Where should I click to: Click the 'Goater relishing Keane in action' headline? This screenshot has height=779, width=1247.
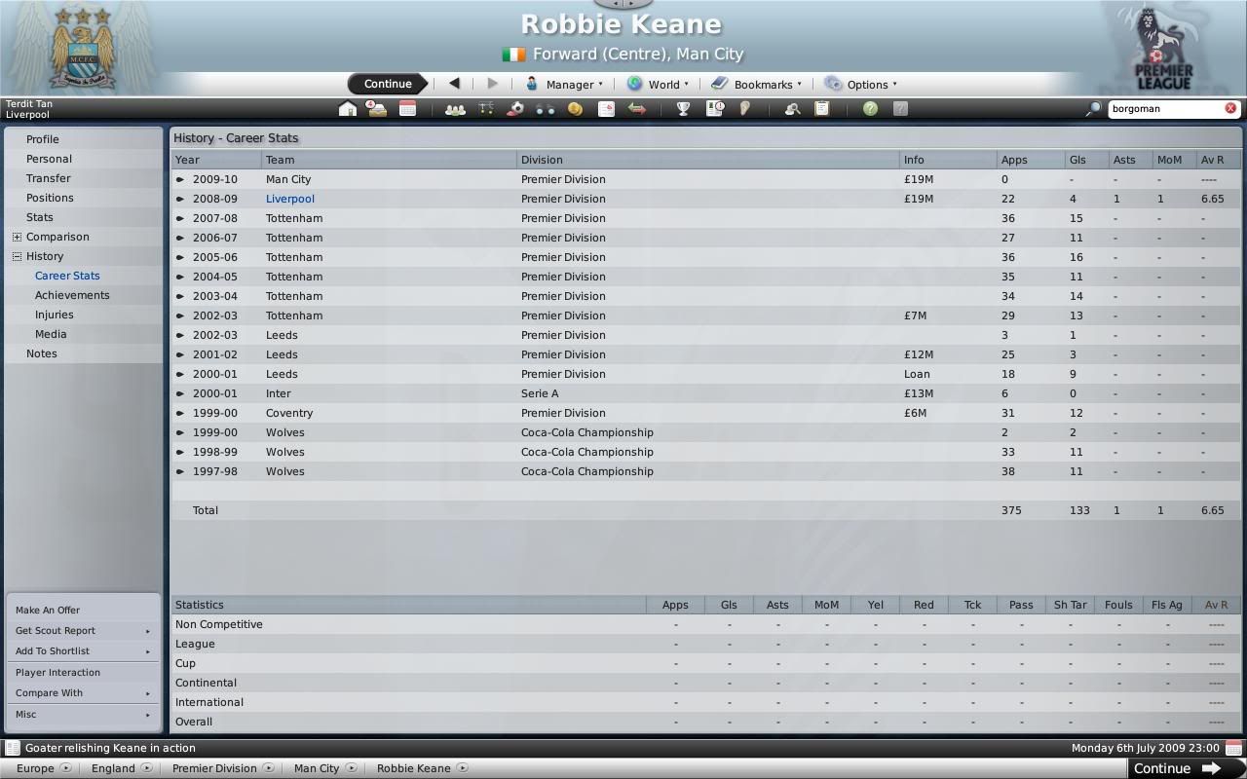(110, 748)
